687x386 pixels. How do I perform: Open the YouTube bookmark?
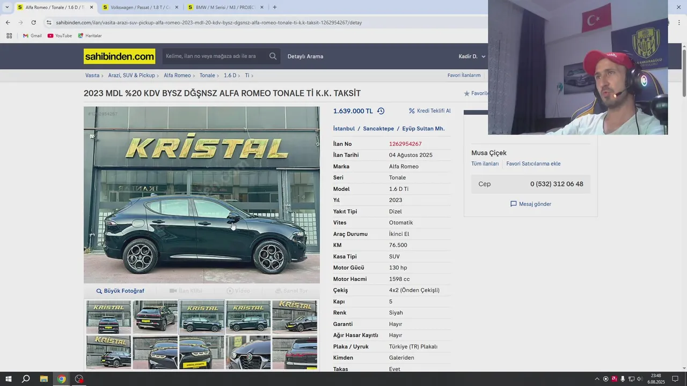click(x=60, y=36)
